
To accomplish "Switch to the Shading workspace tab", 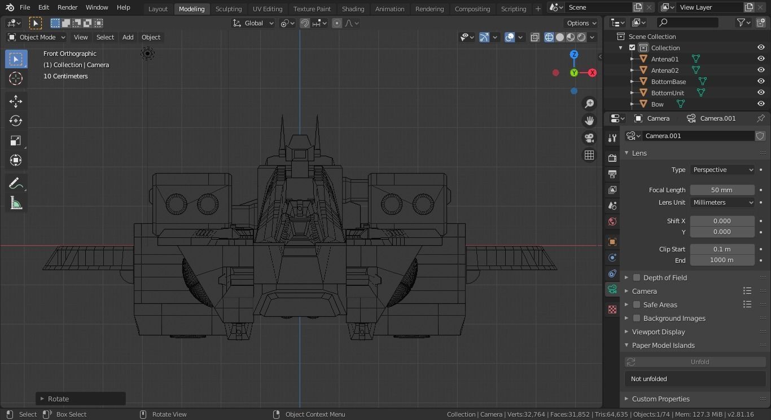I will [353, 8].
